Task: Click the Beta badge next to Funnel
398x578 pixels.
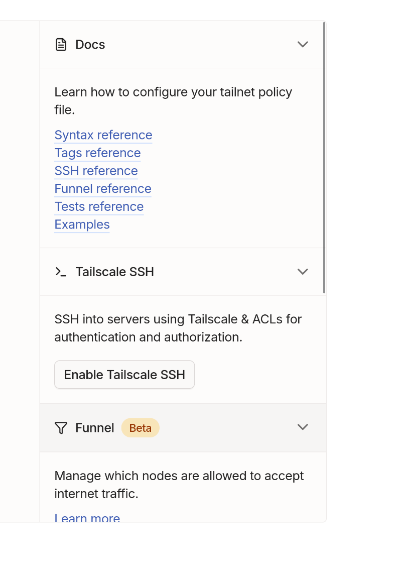Action: tap(140, 428)
